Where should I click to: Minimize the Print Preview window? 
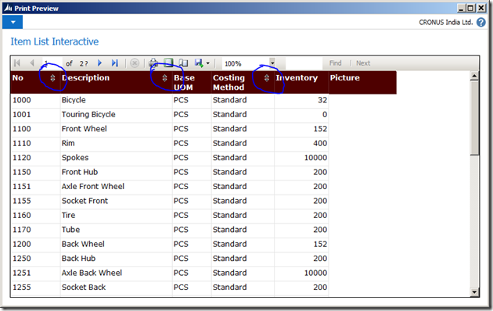[461, 8]
